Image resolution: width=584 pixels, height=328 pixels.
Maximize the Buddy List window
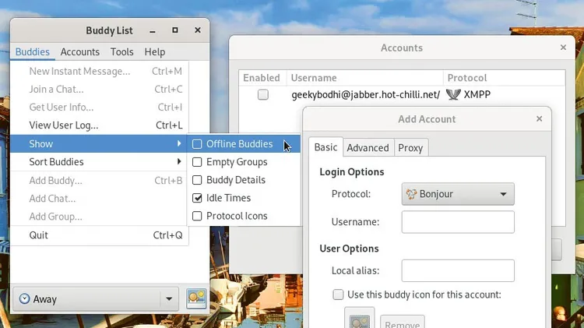point(175,30)
